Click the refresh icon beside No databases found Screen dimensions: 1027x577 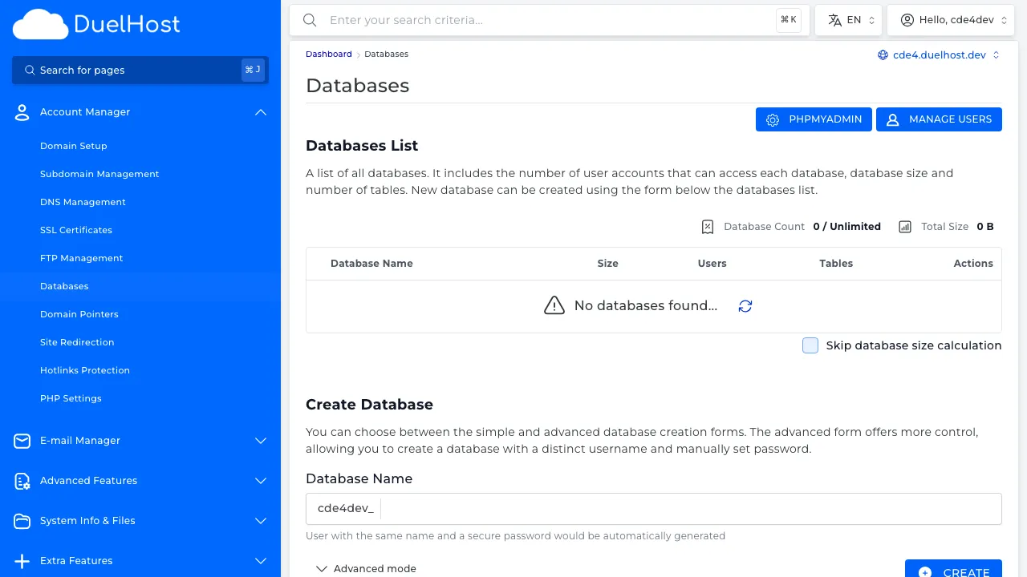point(745,305)
